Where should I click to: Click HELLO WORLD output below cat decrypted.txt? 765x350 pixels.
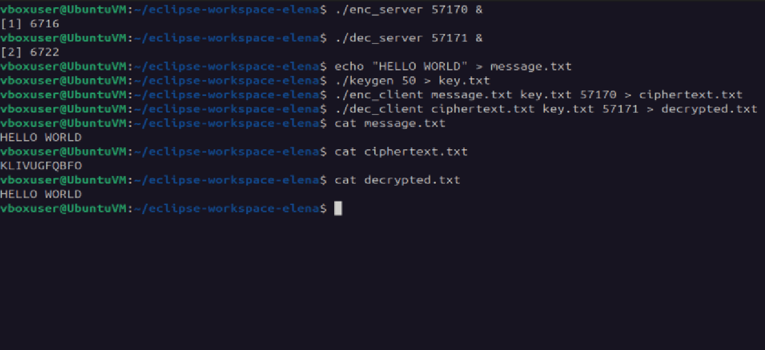pos(41,194)
